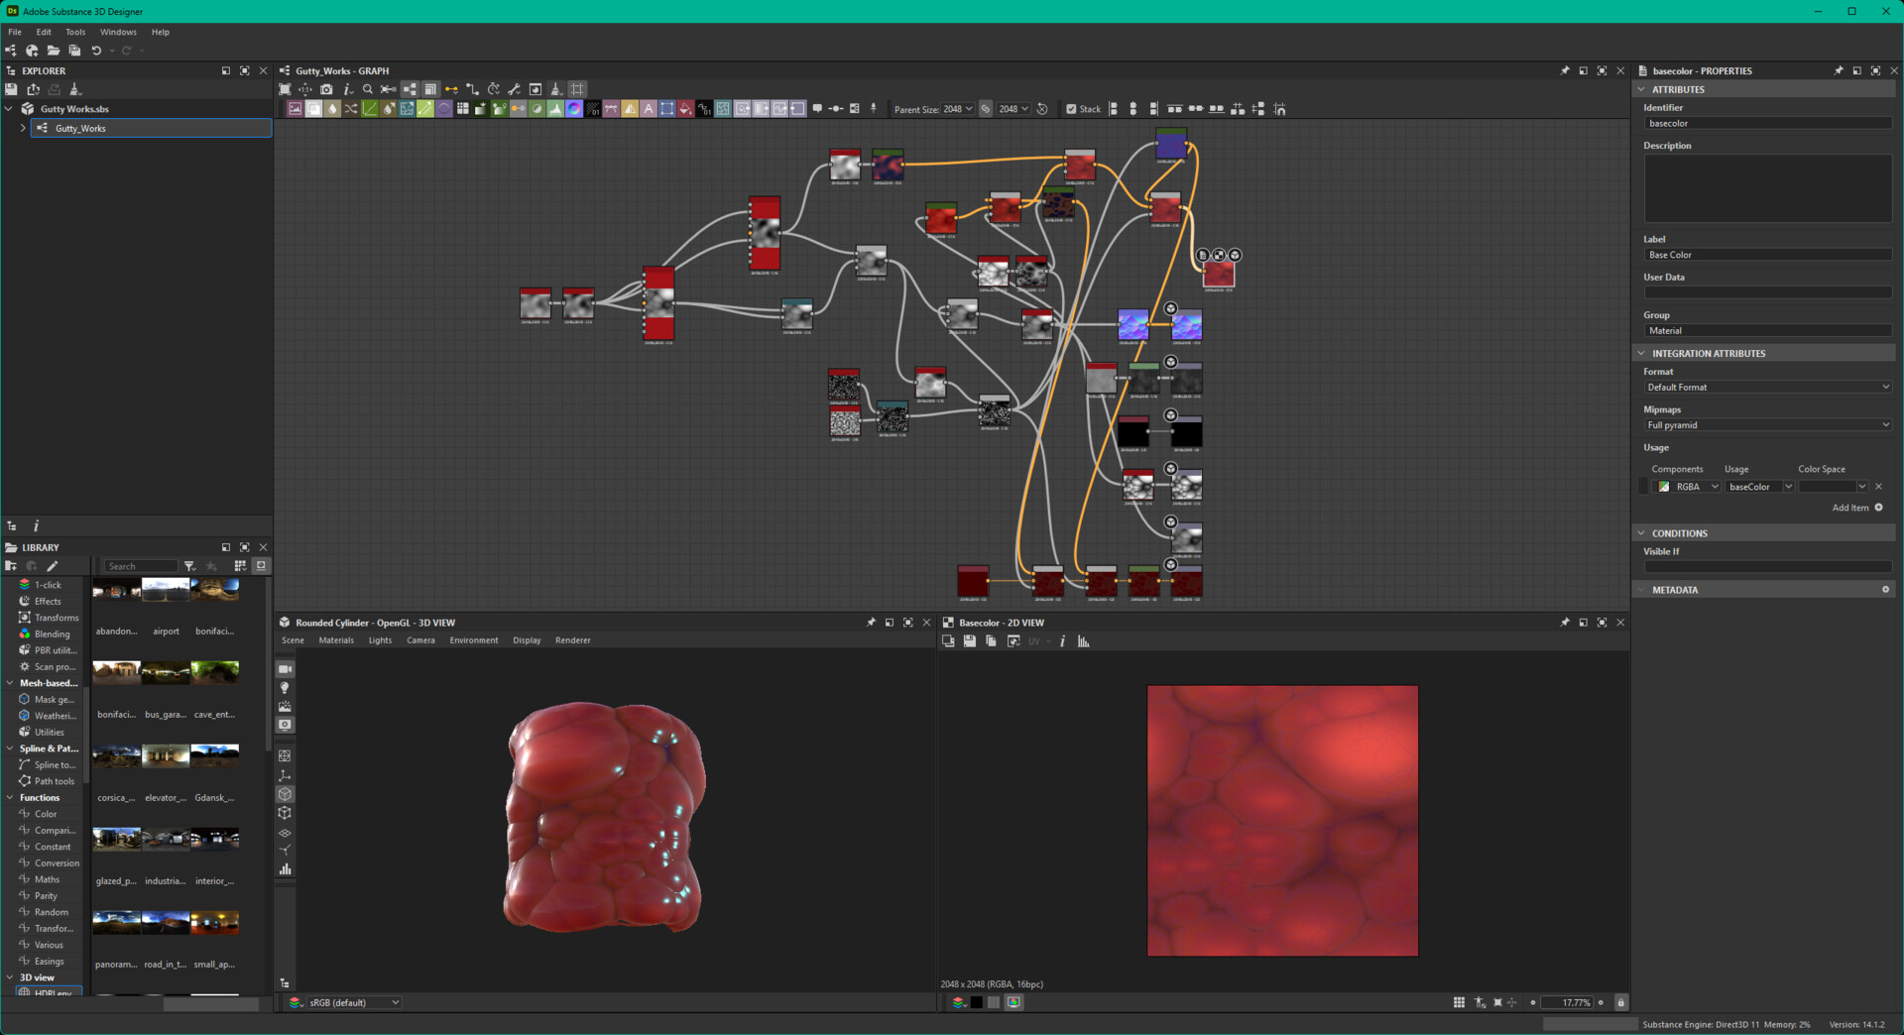This screenshot has width=1904, height=1035.
Task: Click the info icon in Explorer footer
Action: point(36,526)
